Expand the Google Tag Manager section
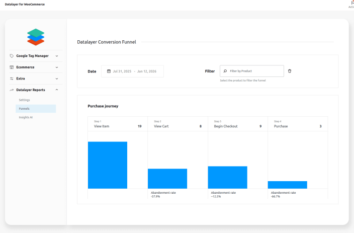The height and width of the screenshot is (233, 354). pos(56,56)
